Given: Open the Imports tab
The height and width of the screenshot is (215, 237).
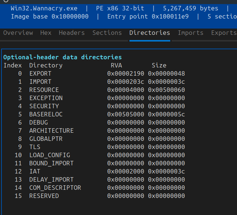Looking at the screenshot, I should point(191,33).
